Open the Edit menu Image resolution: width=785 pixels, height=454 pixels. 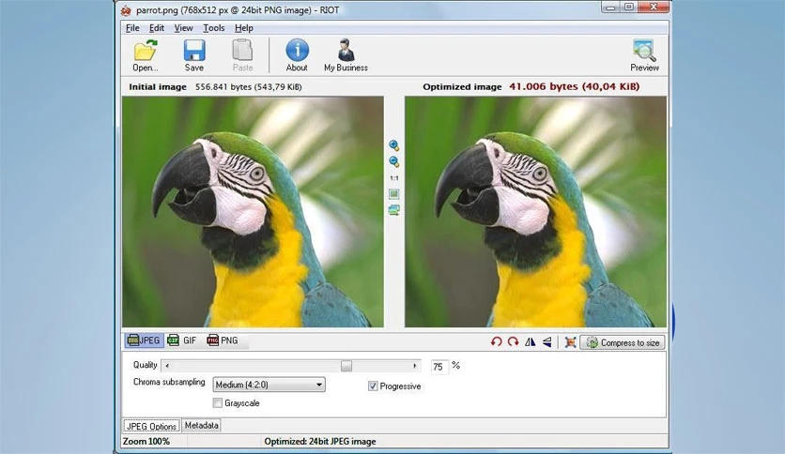tap(157, 28)
